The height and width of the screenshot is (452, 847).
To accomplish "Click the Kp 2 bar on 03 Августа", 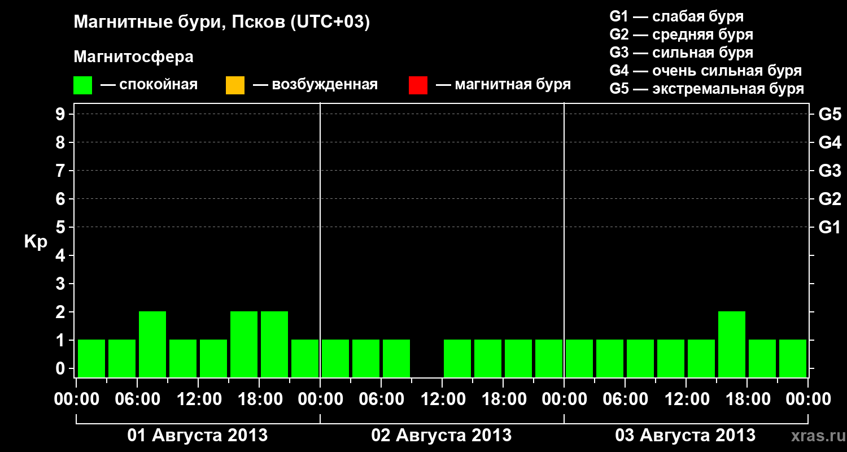I will click(x=732, y=344).
